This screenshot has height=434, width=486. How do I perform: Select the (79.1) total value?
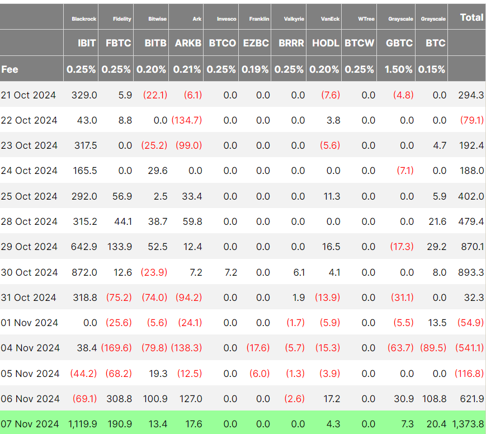click(472, 120)
